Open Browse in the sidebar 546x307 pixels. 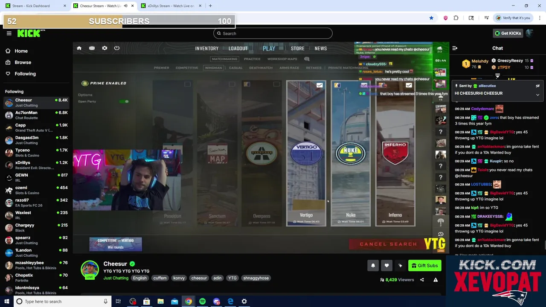click(x=23, y=62)
